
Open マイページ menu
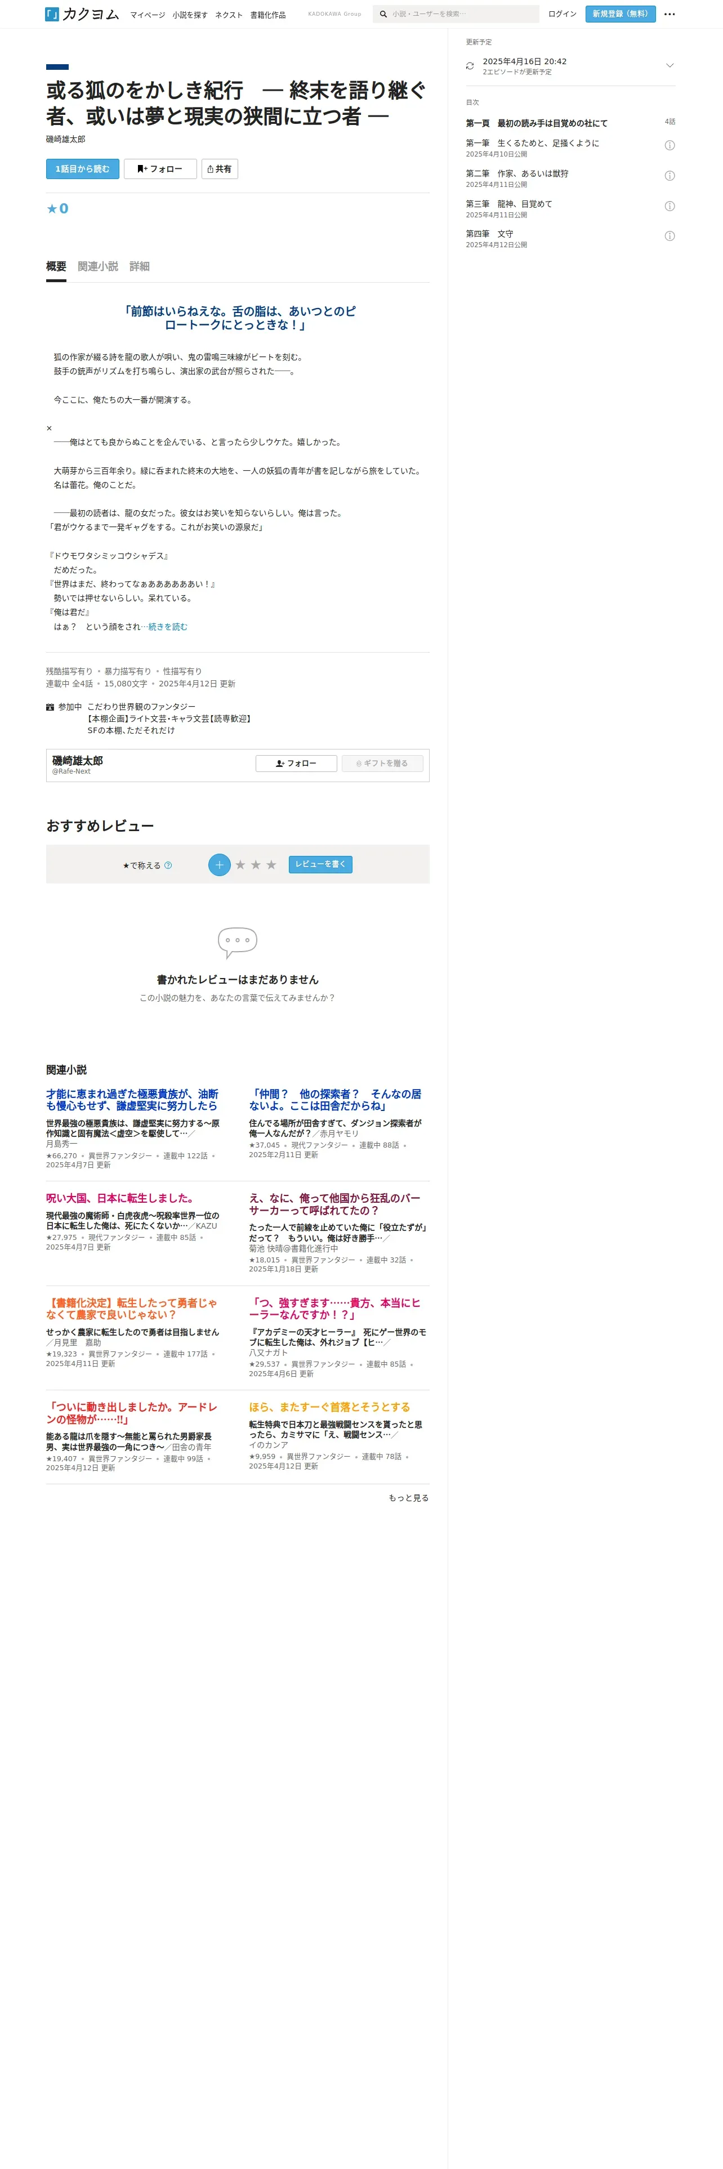coord(148,15)
